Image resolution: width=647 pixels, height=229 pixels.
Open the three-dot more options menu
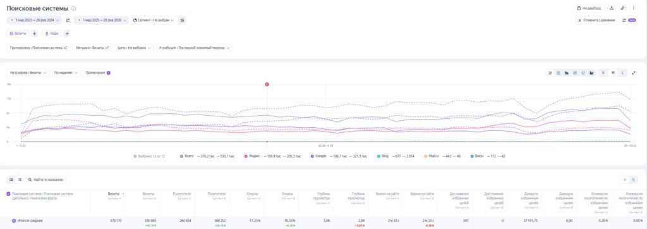click(633, 8)
